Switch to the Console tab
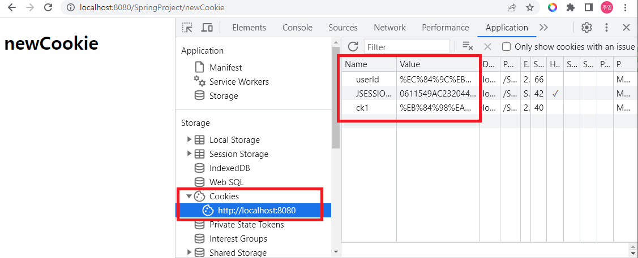Viewport: 638px width, 258px height. click(297, 28)
